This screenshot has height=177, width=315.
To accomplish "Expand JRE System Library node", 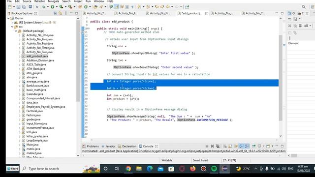I will click(12, 23).
